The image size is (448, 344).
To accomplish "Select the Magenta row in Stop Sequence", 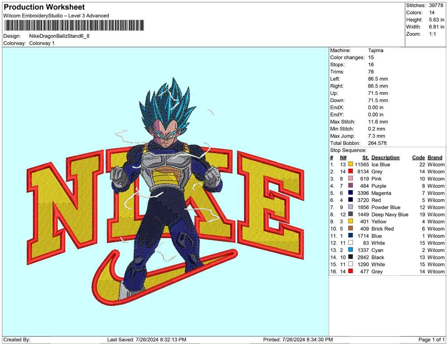I will 381,193.
